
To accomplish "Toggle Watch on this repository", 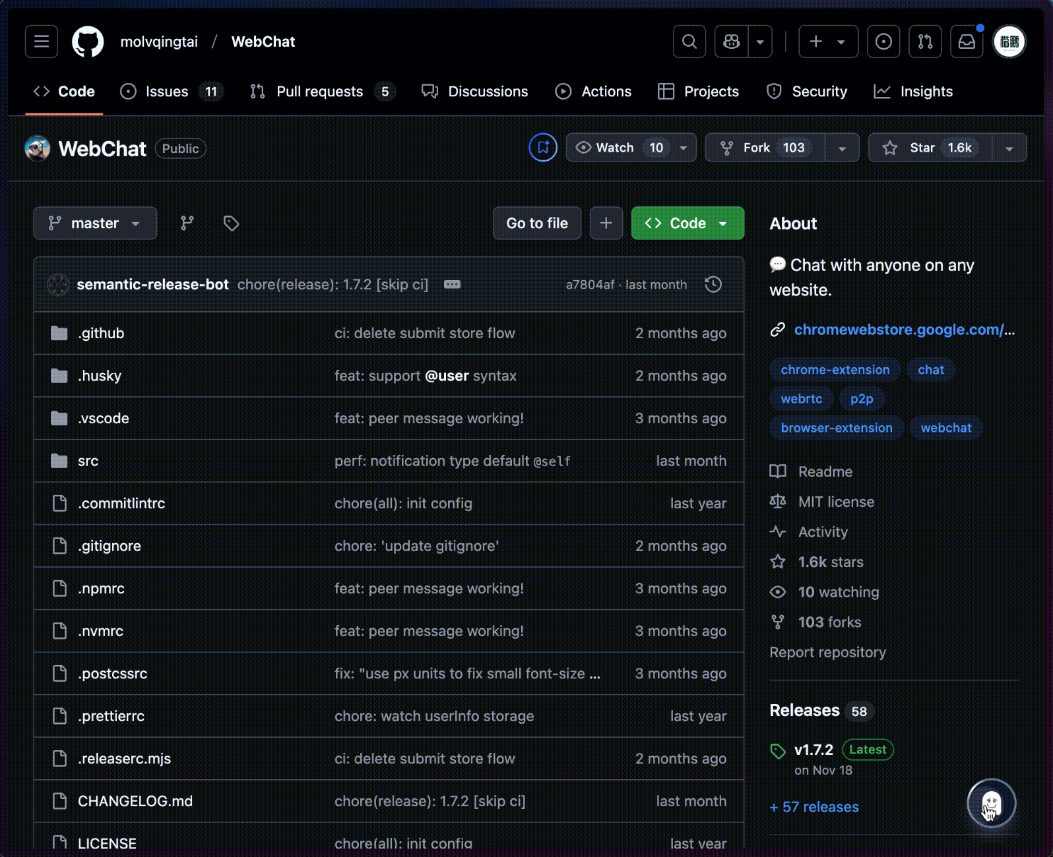I will [x=619, y=148].
